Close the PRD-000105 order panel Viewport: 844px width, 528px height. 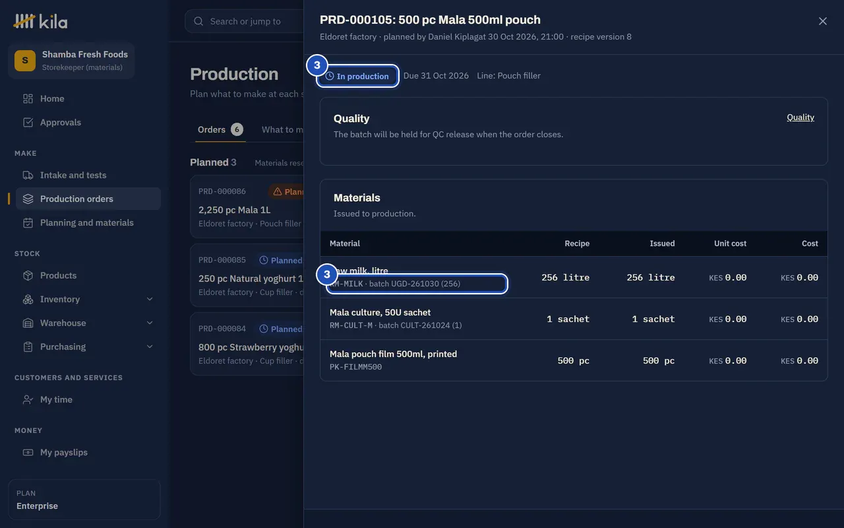(823, 21)
